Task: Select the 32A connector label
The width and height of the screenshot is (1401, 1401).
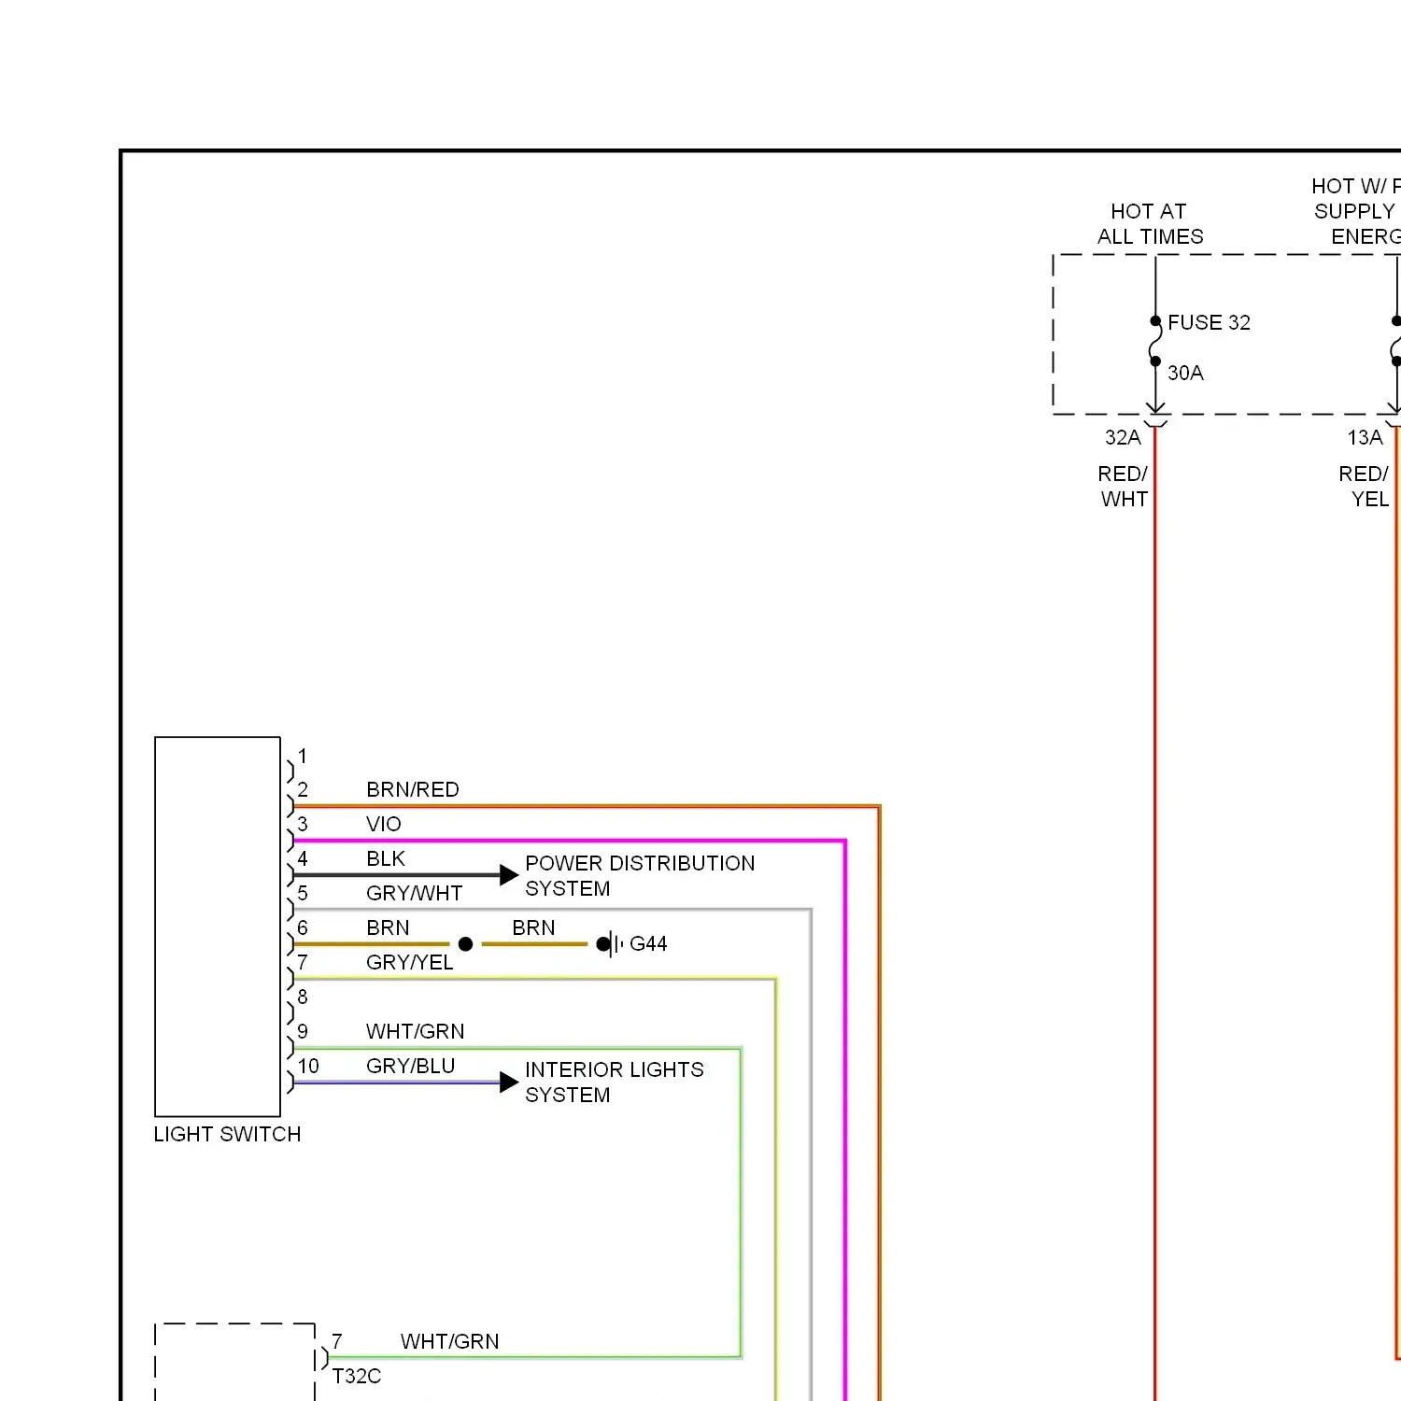Action: 1123,437
